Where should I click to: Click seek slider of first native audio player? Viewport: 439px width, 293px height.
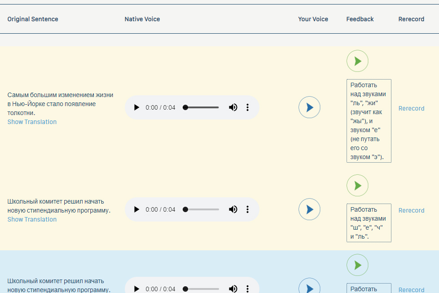tap(201, 107)
